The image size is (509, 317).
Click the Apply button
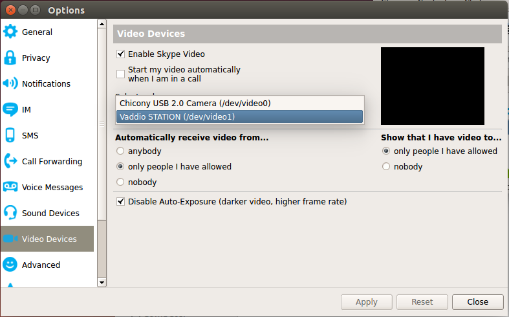pos(367,302)
